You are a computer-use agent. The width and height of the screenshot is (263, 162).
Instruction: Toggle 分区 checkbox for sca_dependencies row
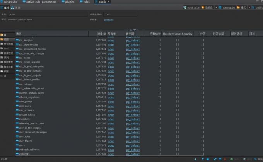(203, 44)
